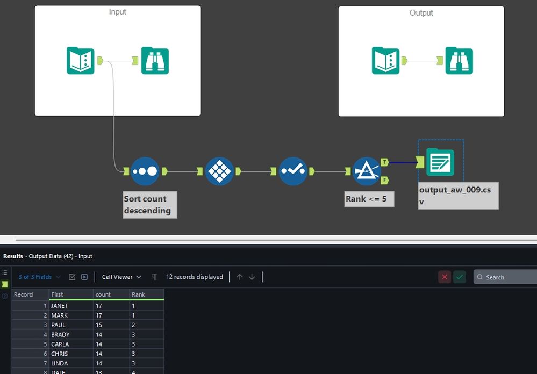Screen dimensions: 537x374
Task: Apply the data filter with the green checkmark
Action: click(x=460, y=276)
